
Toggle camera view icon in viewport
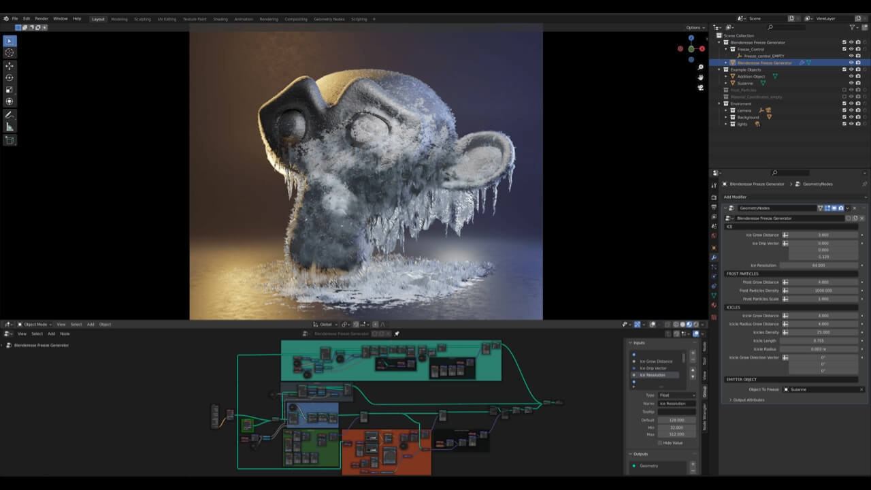(x=700, y=87)
